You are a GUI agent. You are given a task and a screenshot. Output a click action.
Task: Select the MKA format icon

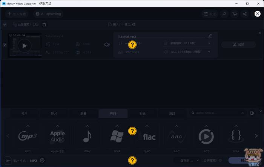(236, 136)
